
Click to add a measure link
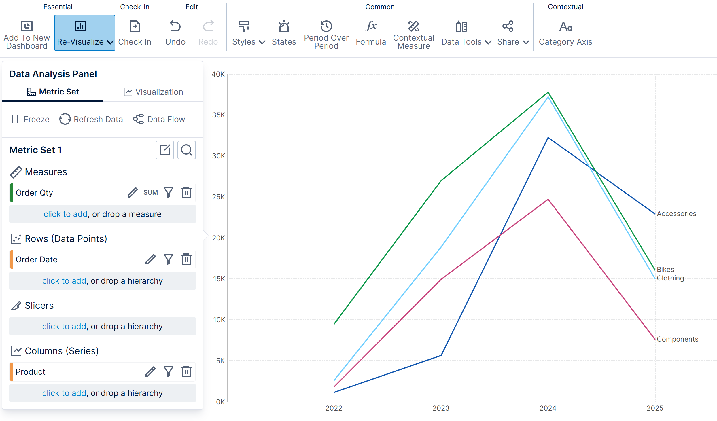tap(65, 214)
